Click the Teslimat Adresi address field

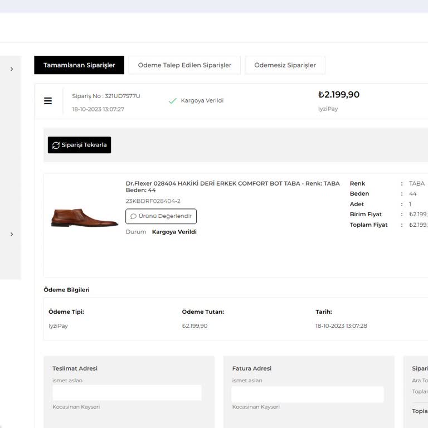127,393
